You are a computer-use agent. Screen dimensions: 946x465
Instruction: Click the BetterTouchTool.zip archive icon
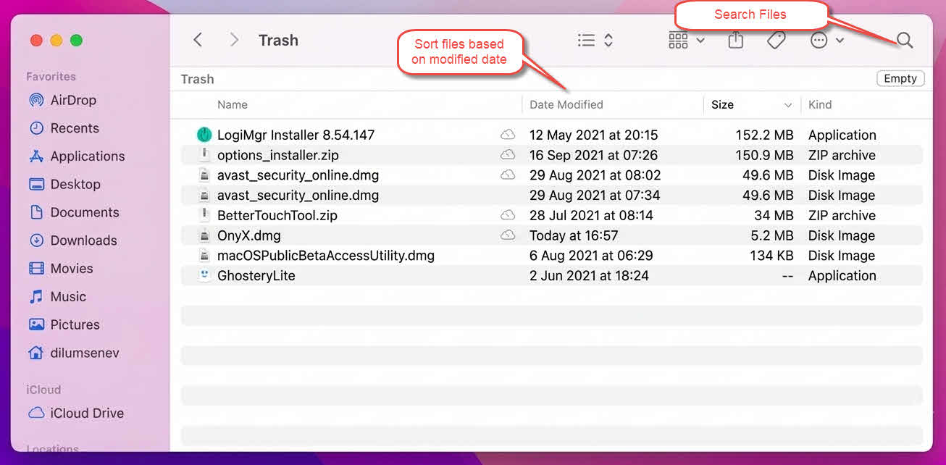(204, 215)
